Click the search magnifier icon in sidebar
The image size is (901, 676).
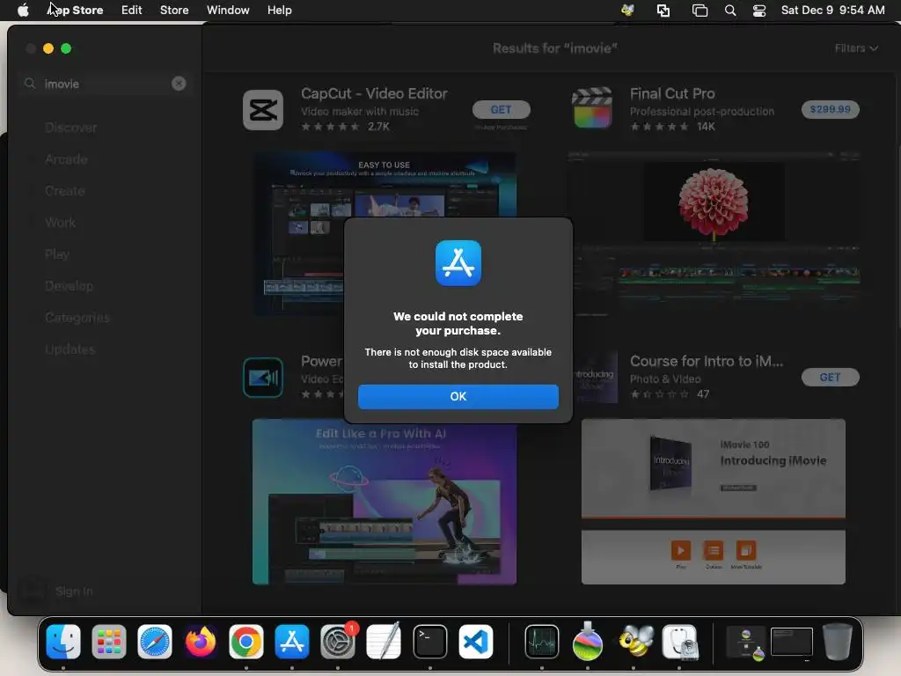tap(30, 84)
